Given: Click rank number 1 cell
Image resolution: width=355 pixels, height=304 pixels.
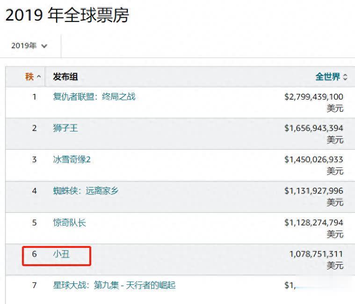Looking at the screenshot, I should 35,97.
